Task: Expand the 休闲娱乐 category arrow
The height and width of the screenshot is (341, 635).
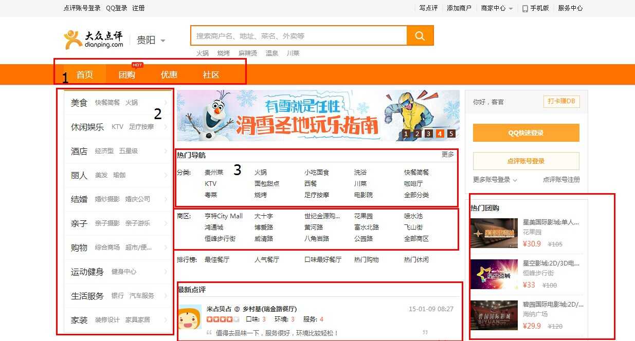Action: [166, 127]
